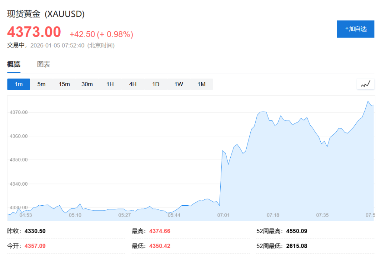This screenshot has width=381, height=260.
Task: Select the 5m timeframe
Action: (x=41, y=84)
